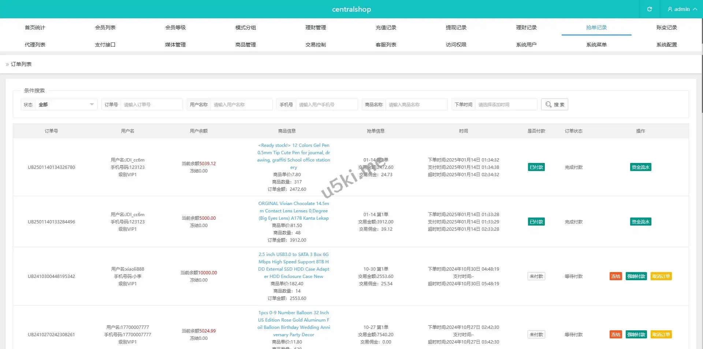Click the 下单时间 date picker field
The width and height of the screenshot is (703, 349).
506,104
